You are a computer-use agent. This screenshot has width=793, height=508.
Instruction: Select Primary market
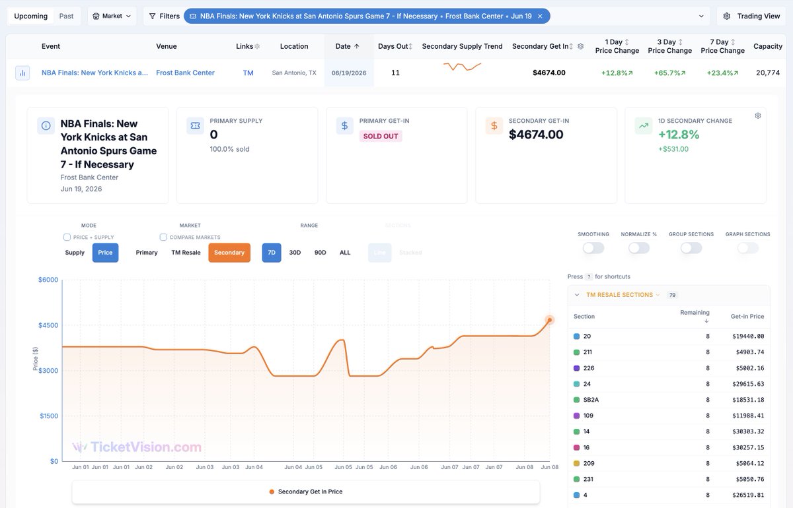point(147,253)
